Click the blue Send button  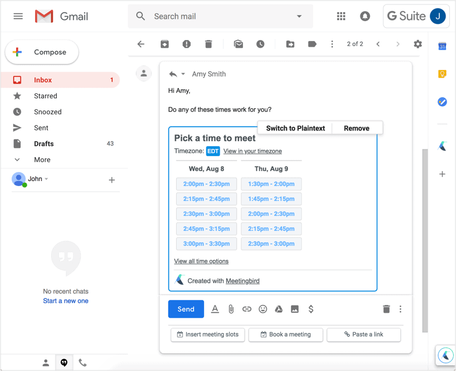[x=186, y=309]
